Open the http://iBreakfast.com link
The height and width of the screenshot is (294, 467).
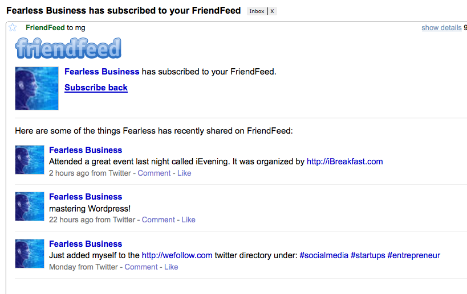[344, 162]
